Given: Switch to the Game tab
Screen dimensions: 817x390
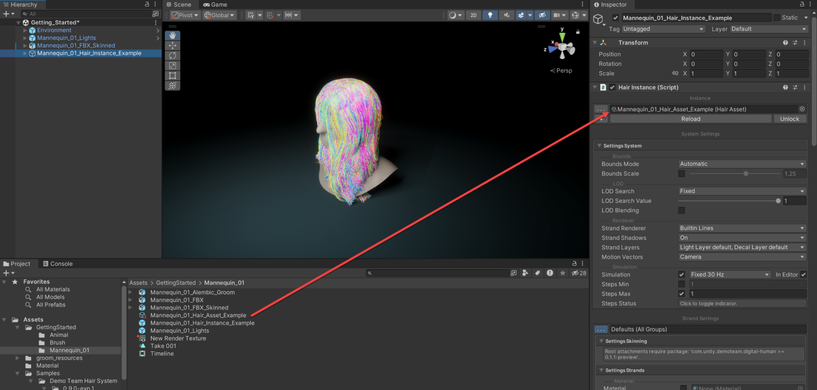Looking at the screenshot, I should (215, 4).
